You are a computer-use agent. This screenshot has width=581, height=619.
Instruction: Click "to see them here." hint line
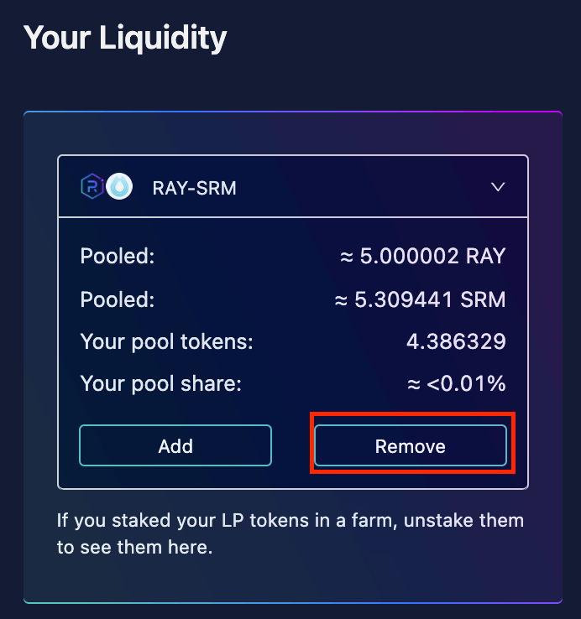[134, 547]
